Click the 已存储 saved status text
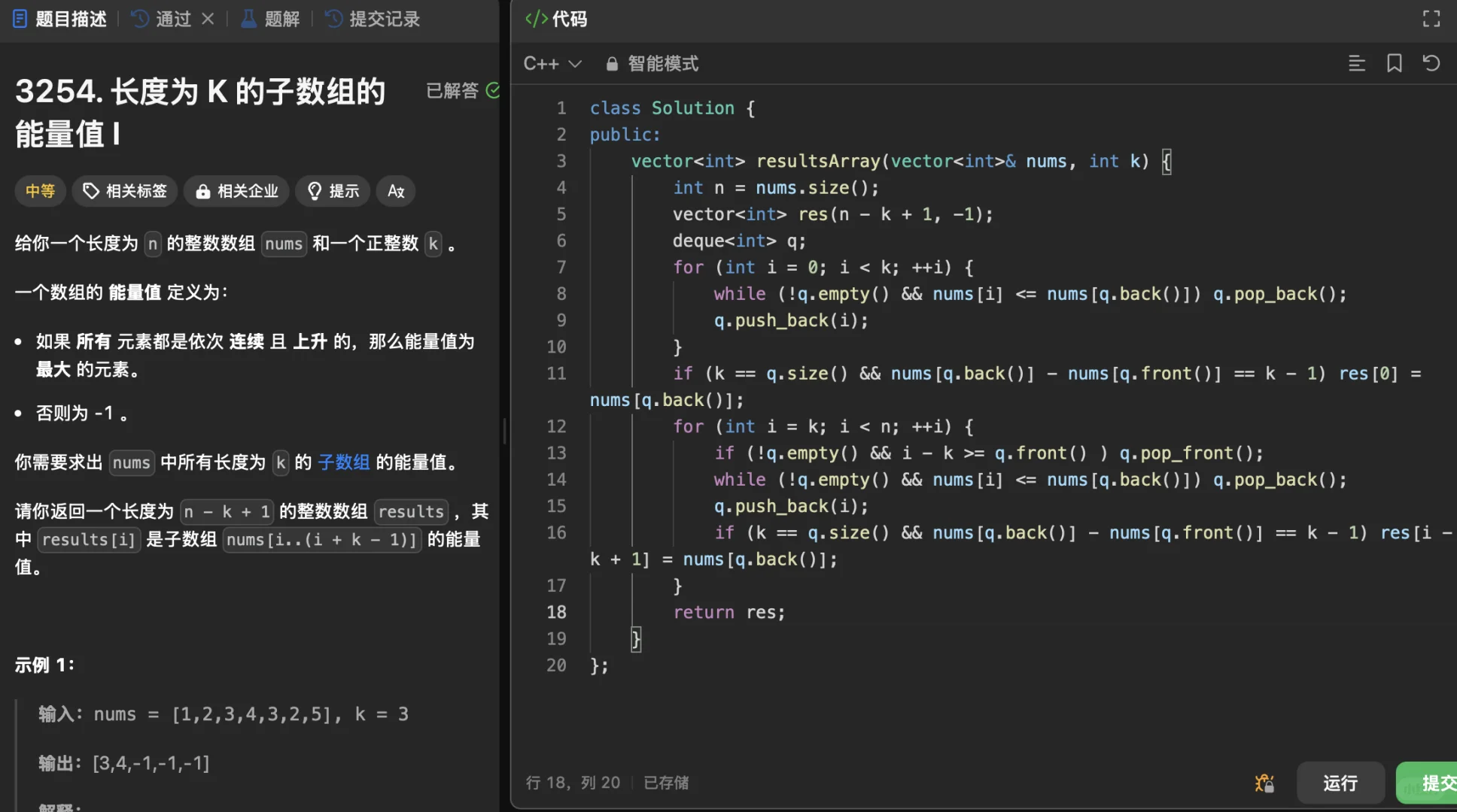 pyautogui.click(x=666, y=783)
